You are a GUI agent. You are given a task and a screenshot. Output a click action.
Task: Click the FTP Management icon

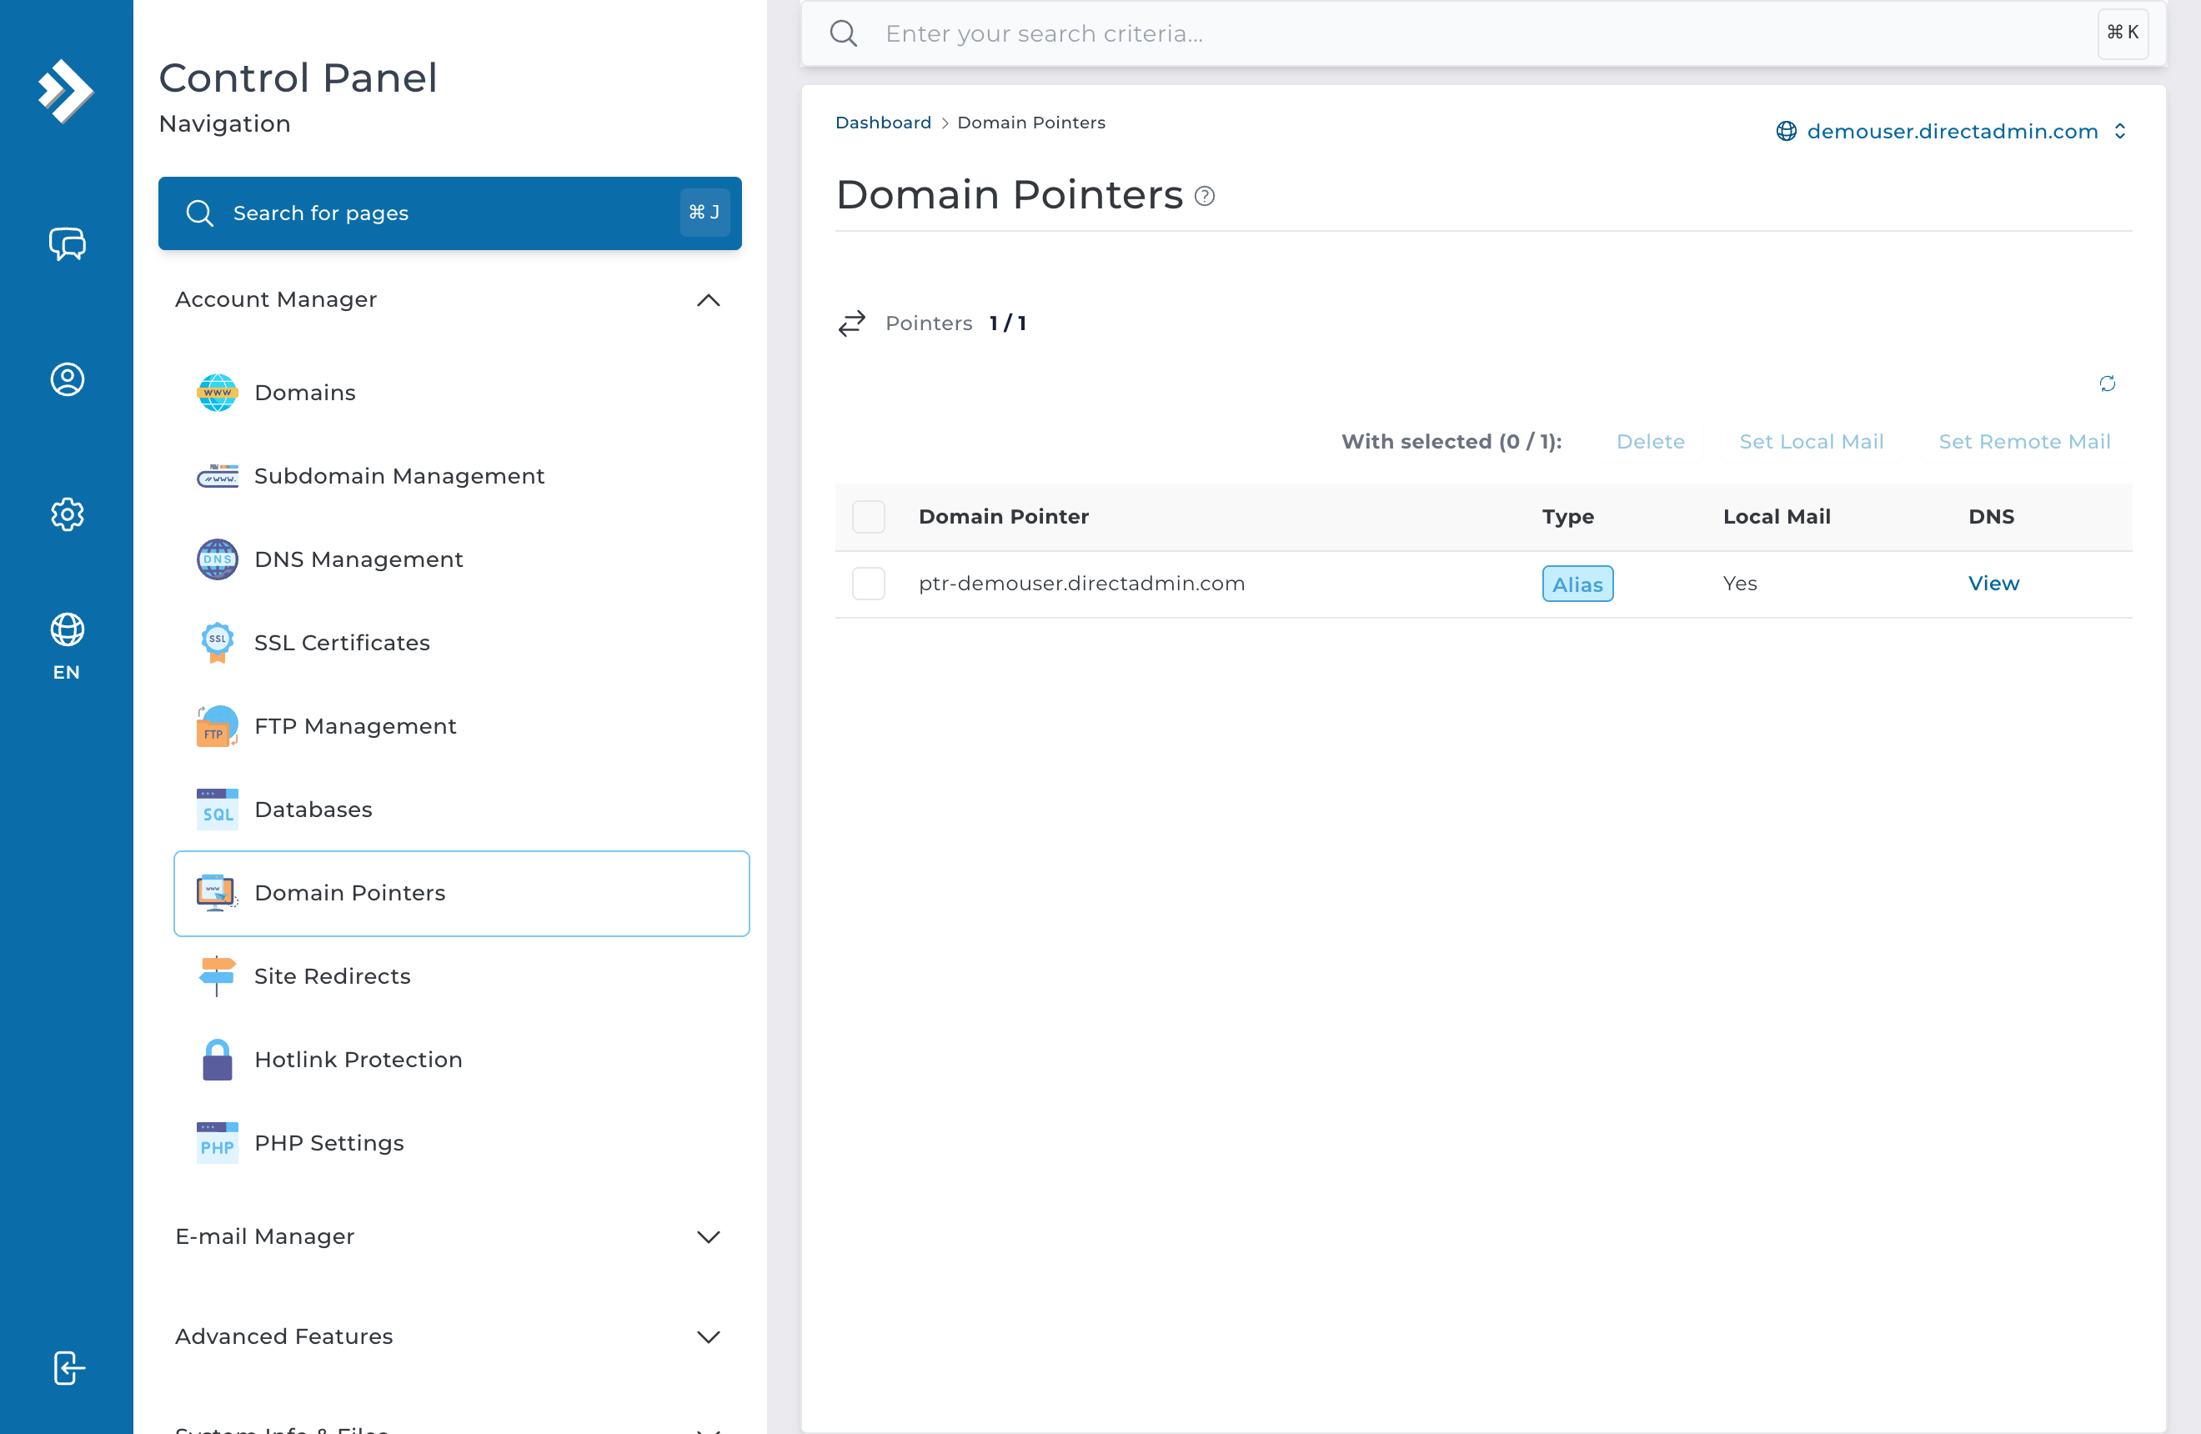(218, 726)
